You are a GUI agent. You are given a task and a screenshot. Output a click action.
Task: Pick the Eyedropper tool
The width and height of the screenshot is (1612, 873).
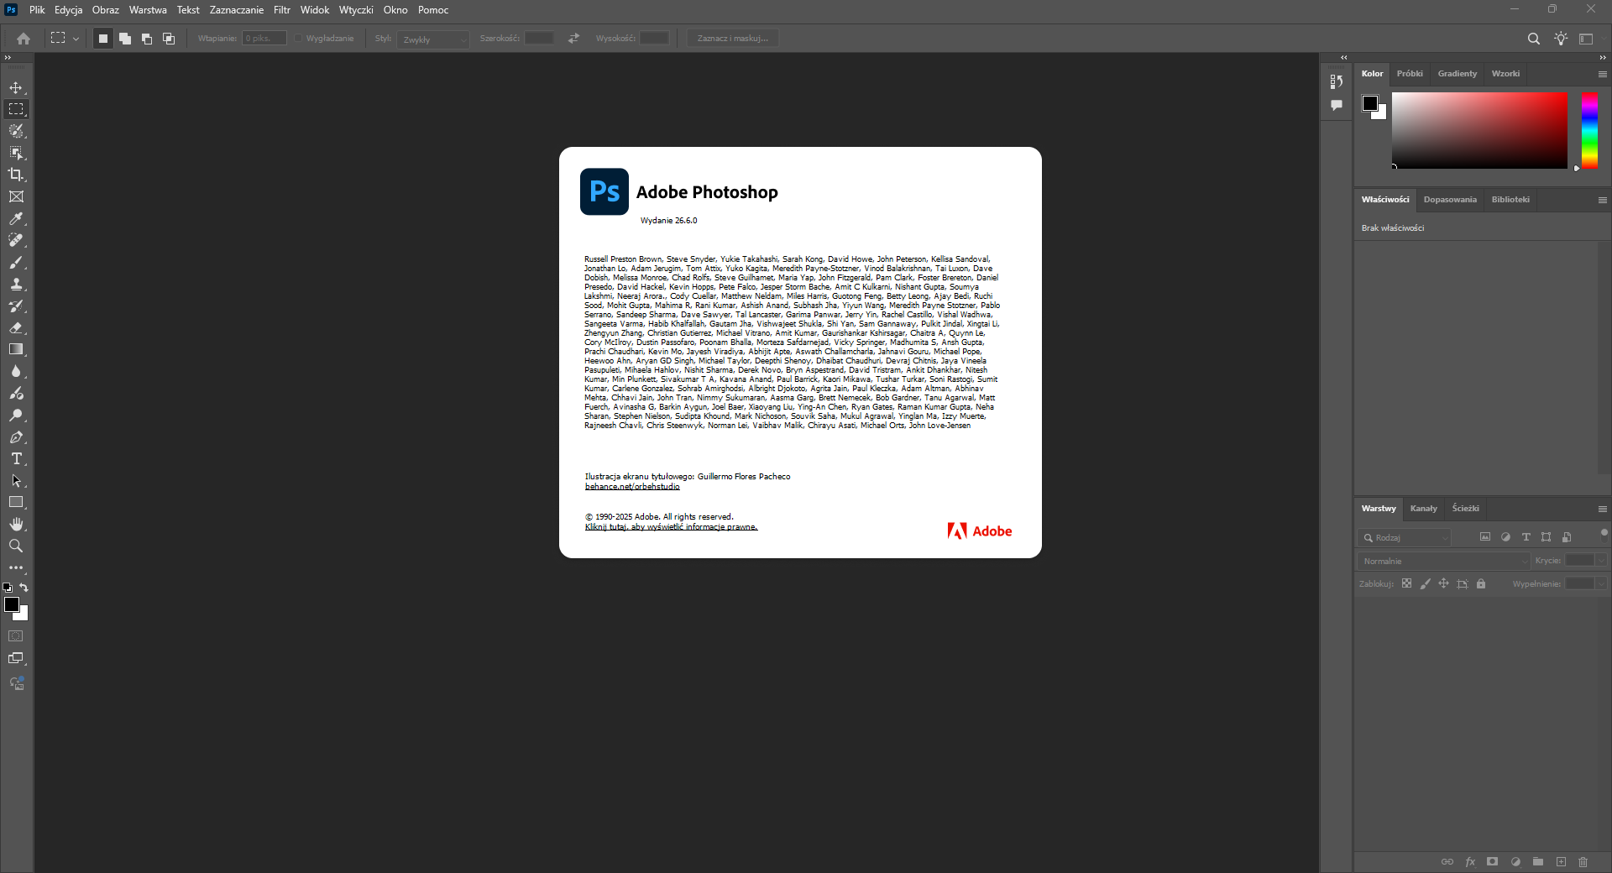click(16, 218)
